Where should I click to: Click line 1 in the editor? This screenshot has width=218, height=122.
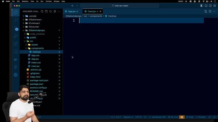141,20
